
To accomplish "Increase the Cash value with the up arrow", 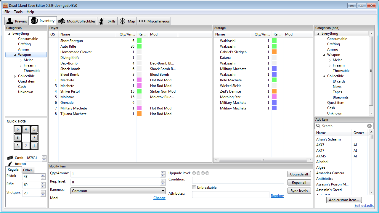I will tap(44, 156).
